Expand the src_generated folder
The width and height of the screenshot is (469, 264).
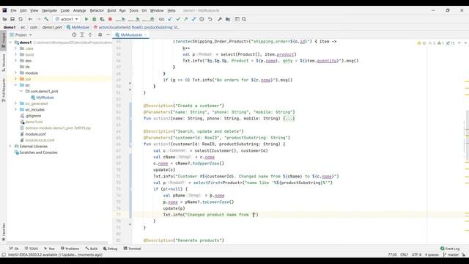16,103
